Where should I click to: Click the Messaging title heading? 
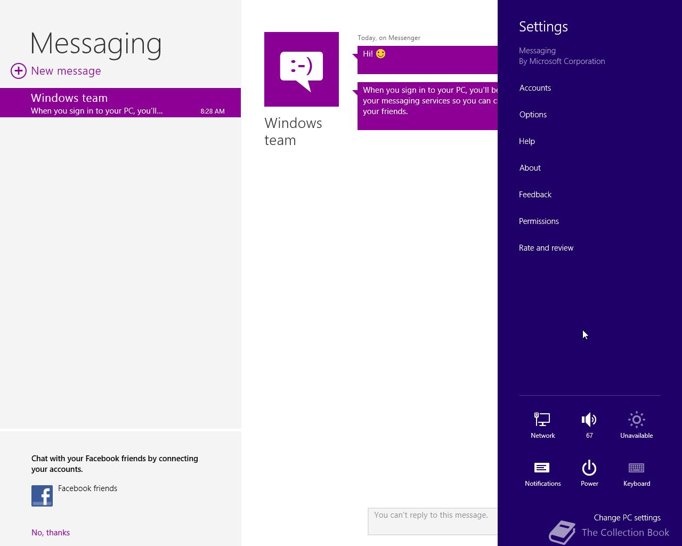pos(96,44)
